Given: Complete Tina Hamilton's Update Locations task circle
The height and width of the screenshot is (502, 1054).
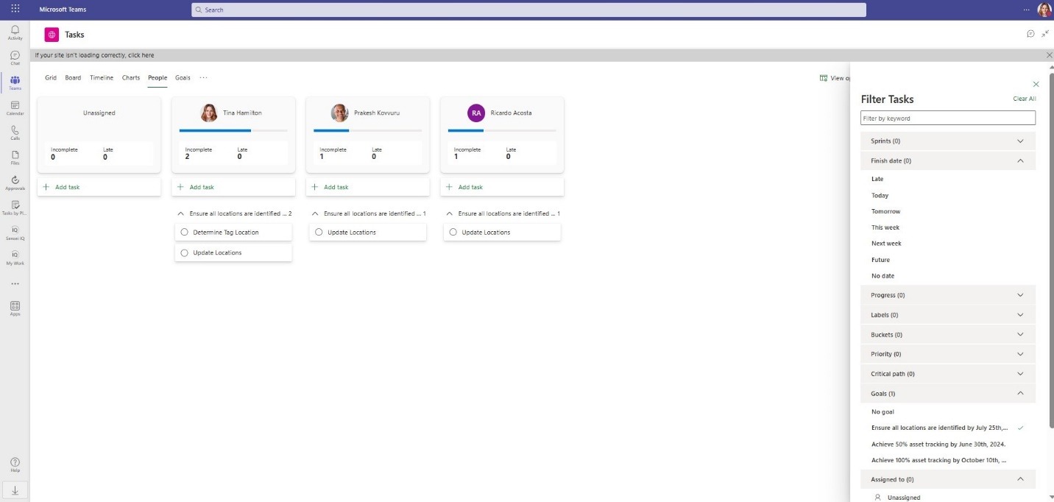Looking at the screenshot, I should pos(184,252).
